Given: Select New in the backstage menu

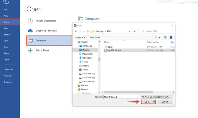Looking at the screenshot, I should pos(6,16).
